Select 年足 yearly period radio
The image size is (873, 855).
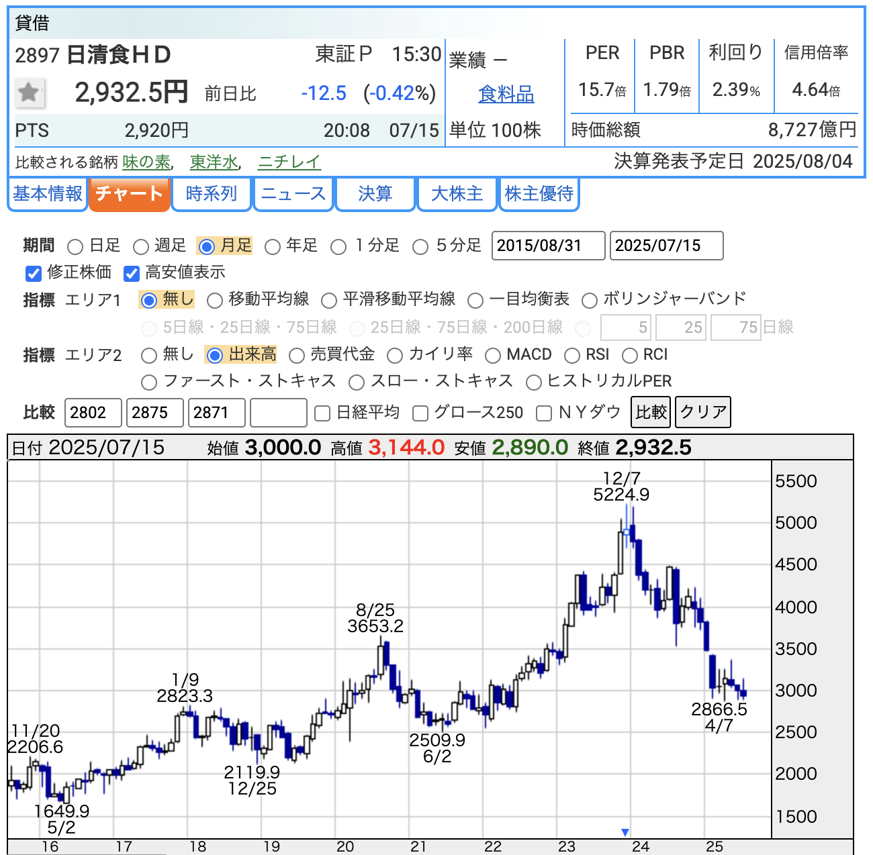tap(272, 246)
